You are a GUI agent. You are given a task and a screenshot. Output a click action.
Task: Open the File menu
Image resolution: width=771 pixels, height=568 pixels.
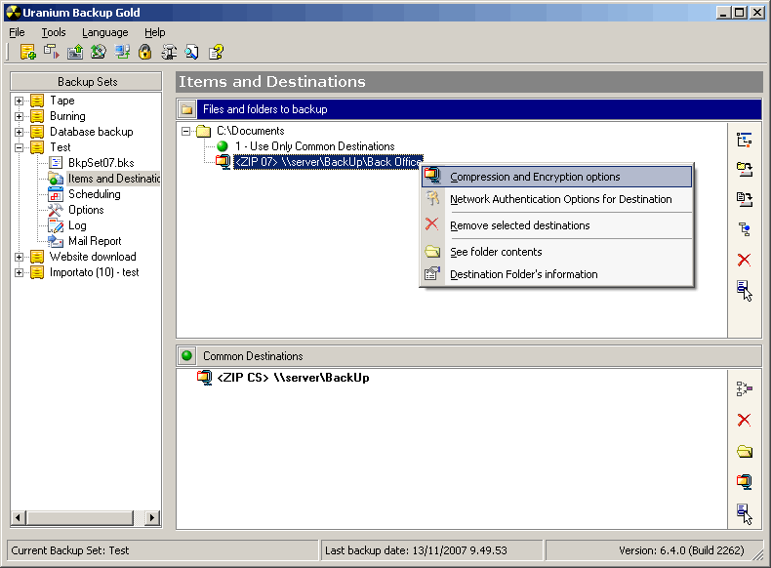(x=17, y=32)
